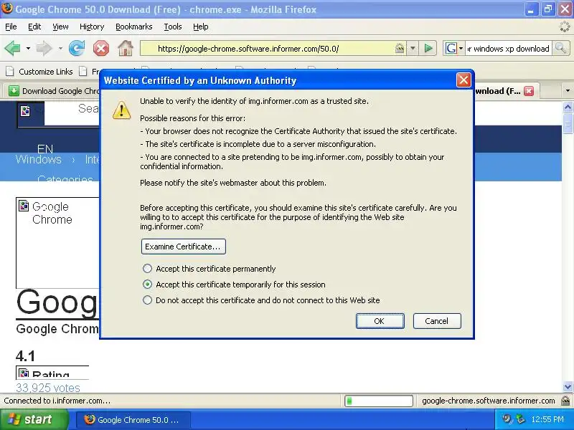
Task: Click the activity throbber icon
Action: tap(565, 27)
